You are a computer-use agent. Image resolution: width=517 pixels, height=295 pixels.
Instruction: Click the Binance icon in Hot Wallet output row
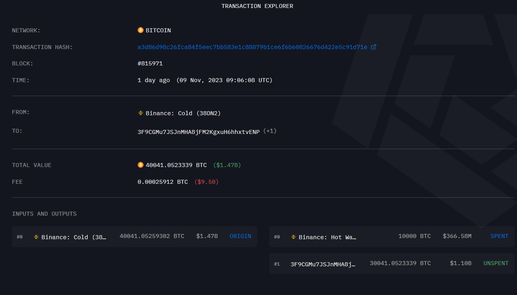tap(294, 237)
